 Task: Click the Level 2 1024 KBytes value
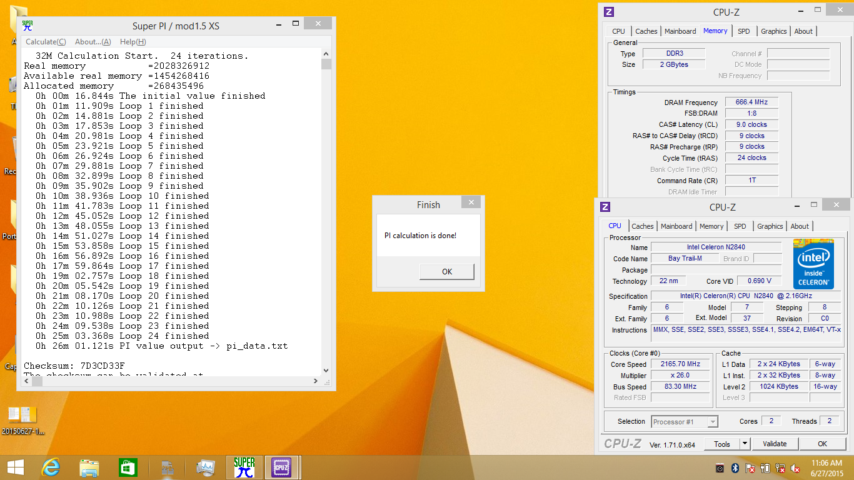click(779, 387)
